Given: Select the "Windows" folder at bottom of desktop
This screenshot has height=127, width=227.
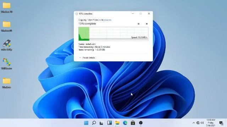Looking at the screenshot, I should coord(6,83).
